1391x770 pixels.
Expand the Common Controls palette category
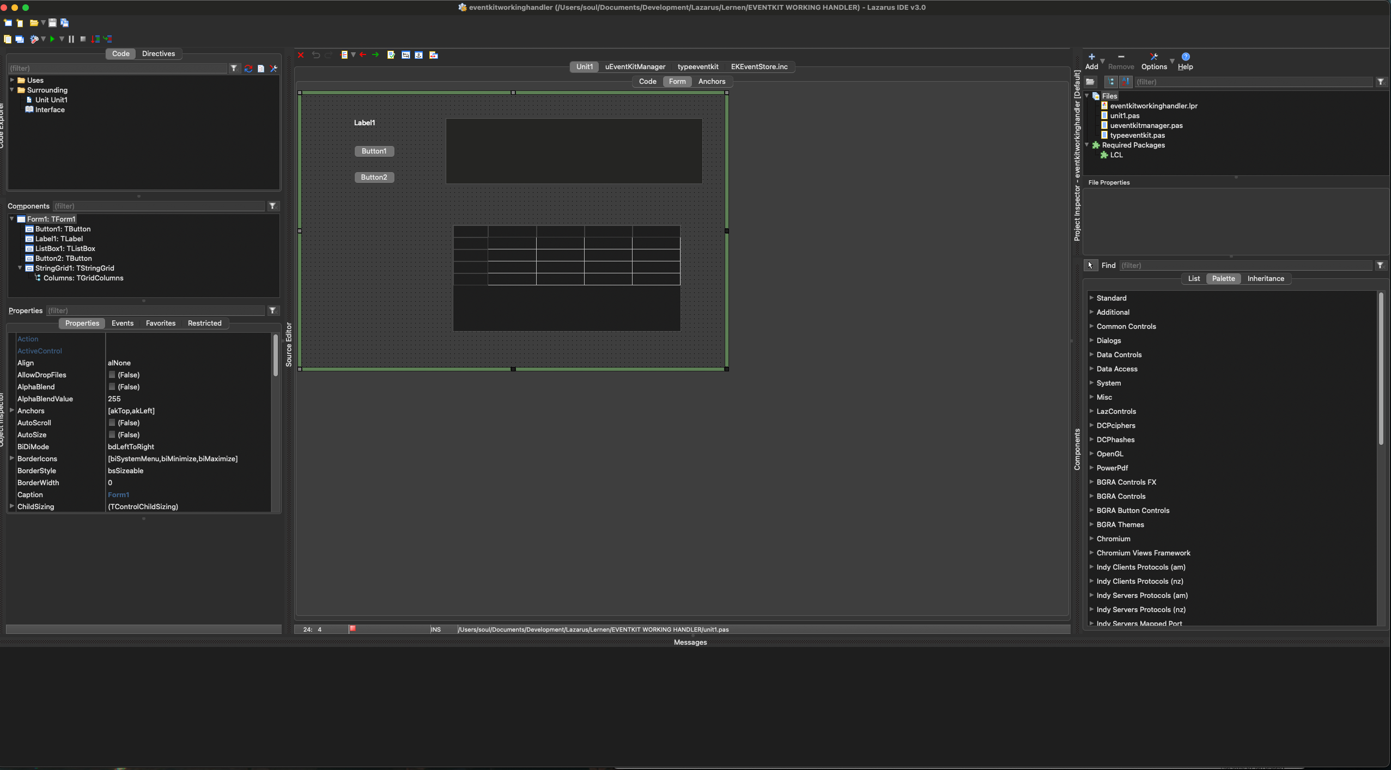point(1091,326)
